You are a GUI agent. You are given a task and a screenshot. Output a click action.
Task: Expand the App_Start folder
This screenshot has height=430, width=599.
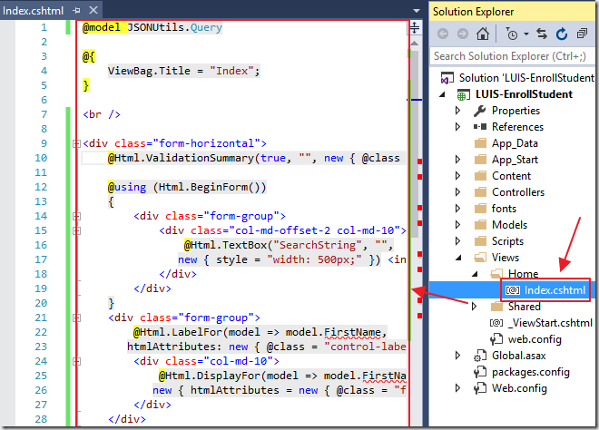[x=458, y=160]
